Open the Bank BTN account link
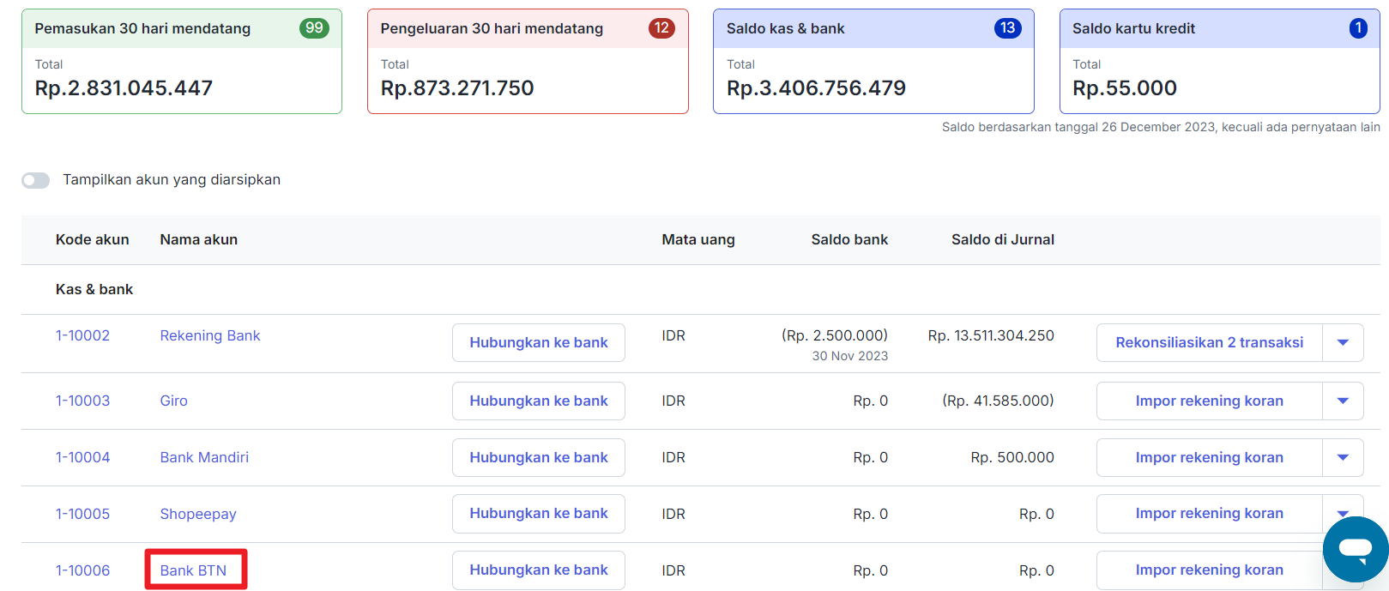The height and width of the screenshot is (591, 1389). click(193, 570)
